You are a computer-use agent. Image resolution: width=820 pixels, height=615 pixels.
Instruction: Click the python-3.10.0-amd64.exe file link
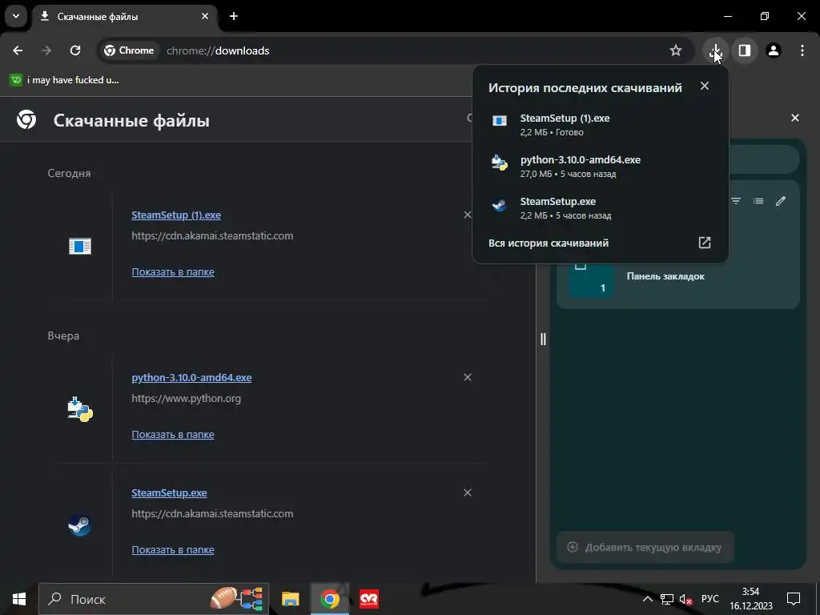click(191, 378)
